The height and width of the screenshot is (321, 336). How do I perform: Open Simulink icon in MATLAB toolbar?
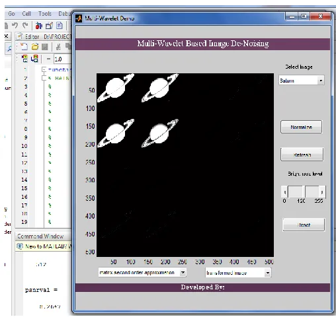click(x=38, y=26)
